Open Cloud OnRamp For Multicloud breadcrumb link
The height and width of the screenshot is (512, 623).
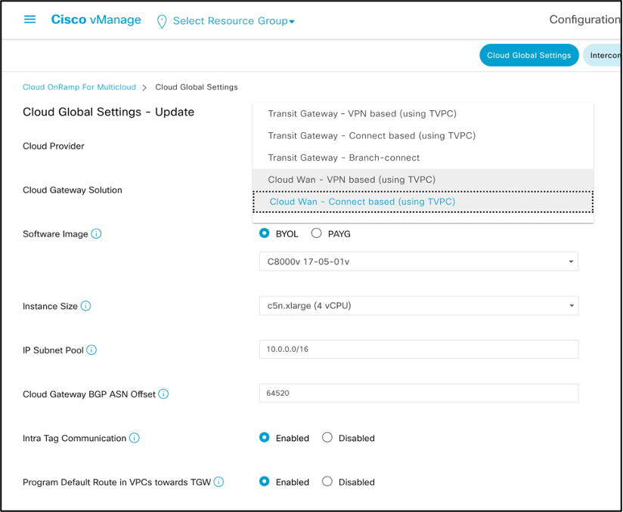click(x=79, y=87)
